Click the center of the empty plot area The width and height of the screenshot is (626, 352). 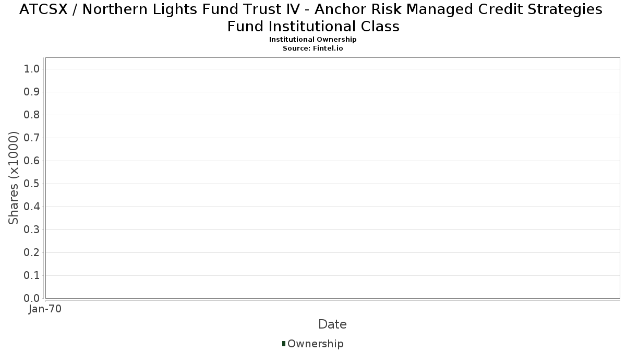(x=332, y=178)
